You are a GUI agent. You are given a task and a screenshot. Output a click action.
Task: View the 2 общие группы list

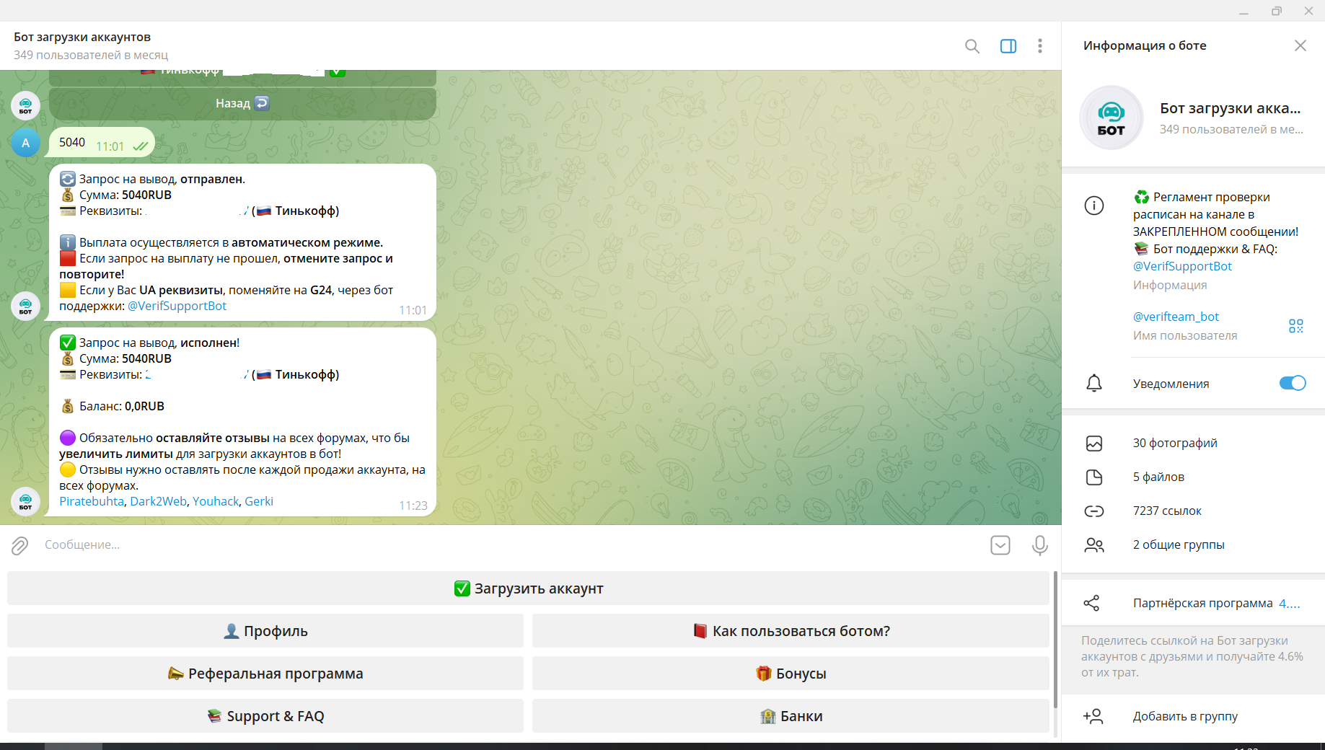pos(1178,545)
